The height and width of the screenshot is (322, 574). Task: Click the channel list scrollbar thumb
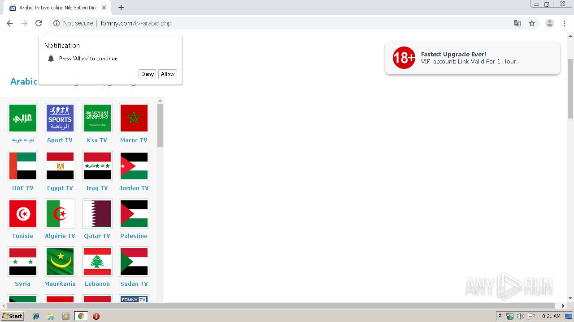(160, 126)
